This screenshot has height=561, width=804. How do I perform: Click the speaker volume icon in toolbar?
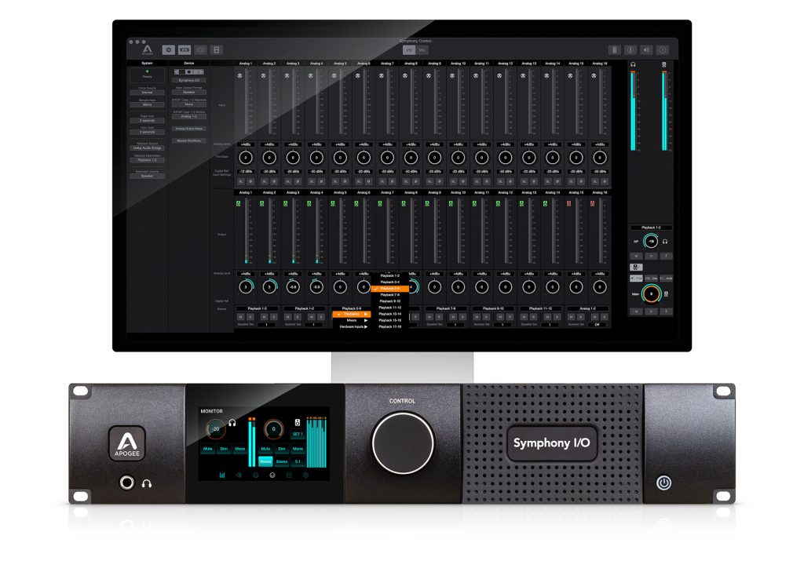coord(646,49)
